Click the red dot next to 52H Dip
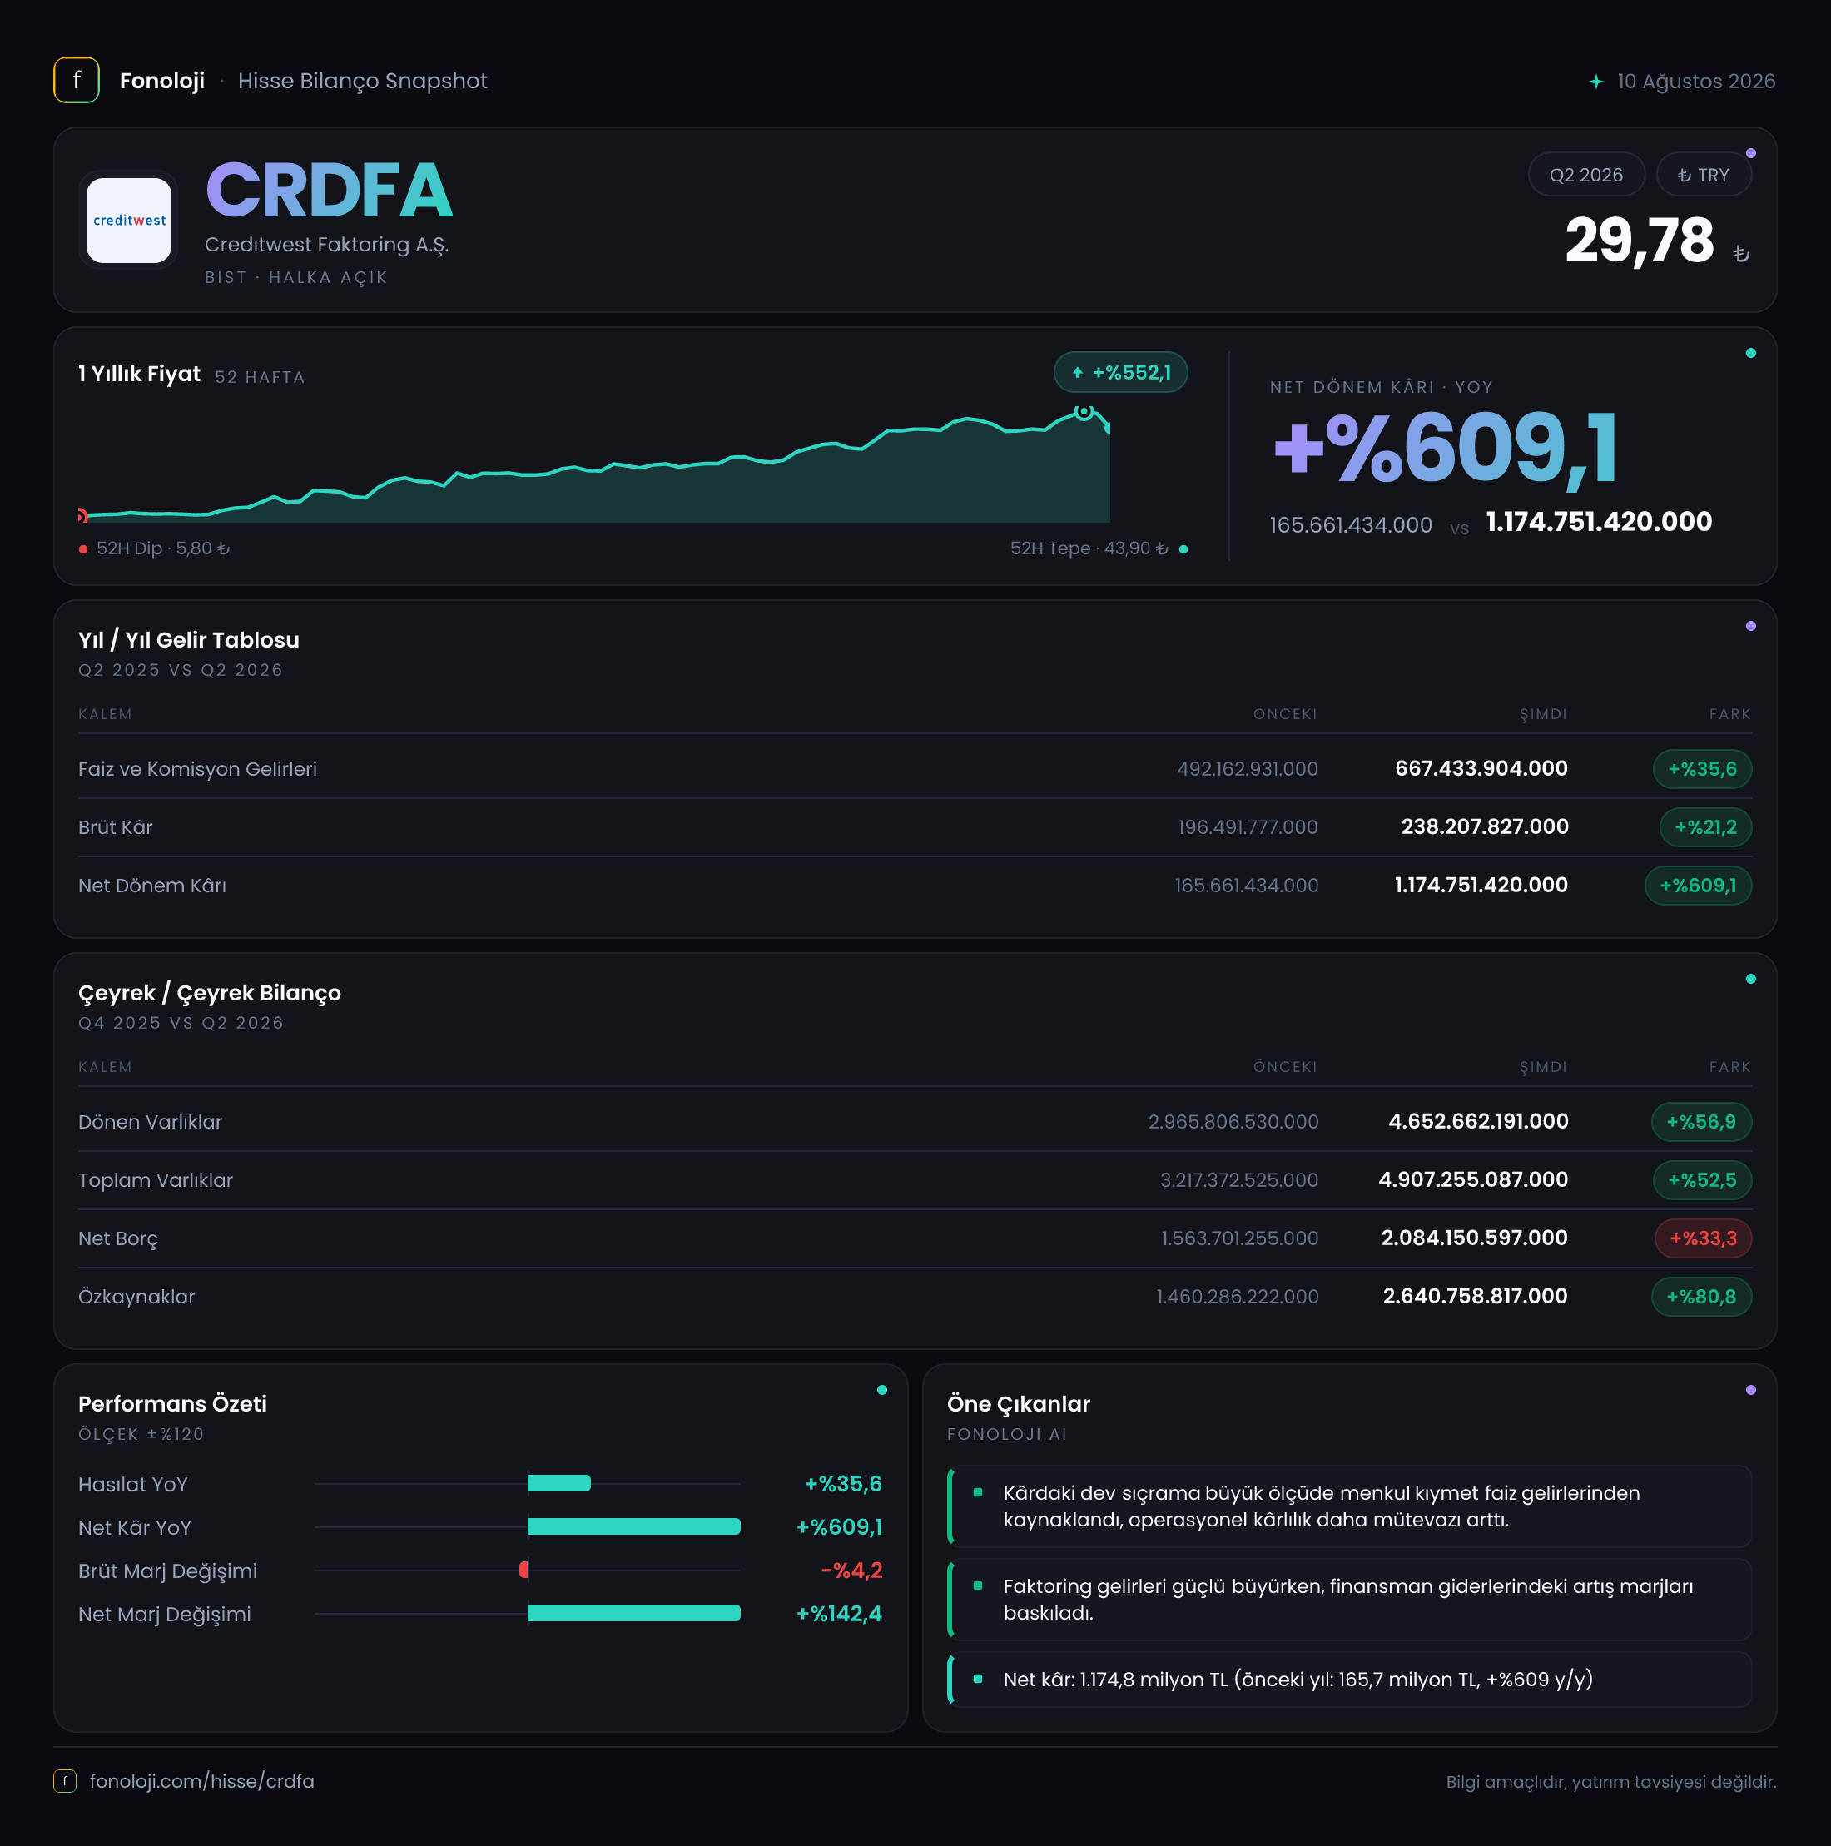This screenshot has width=1831, height=1846. coord(83,548)
